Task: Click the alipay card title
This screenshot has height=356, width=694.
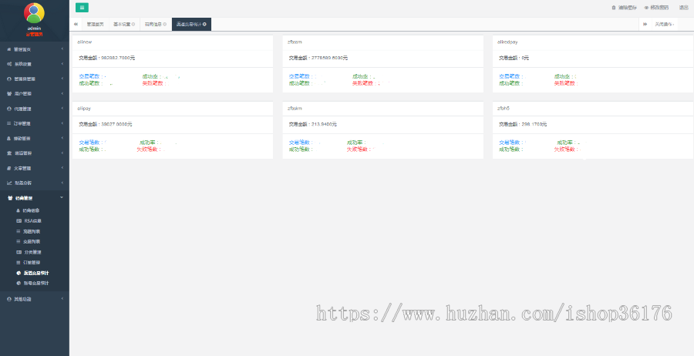Action: 84,109
